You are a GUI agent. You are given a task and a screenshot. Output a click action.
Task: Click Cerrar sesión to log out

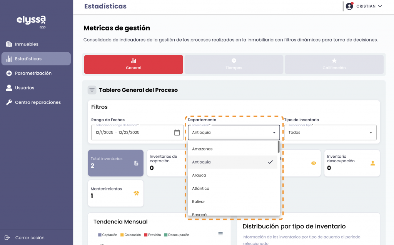(30, 238)
